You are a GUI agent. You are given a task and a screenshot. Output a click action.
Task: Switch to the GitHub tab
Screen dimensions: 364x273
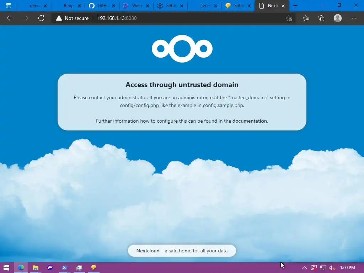pyautogui.click(x=102, y=6)
